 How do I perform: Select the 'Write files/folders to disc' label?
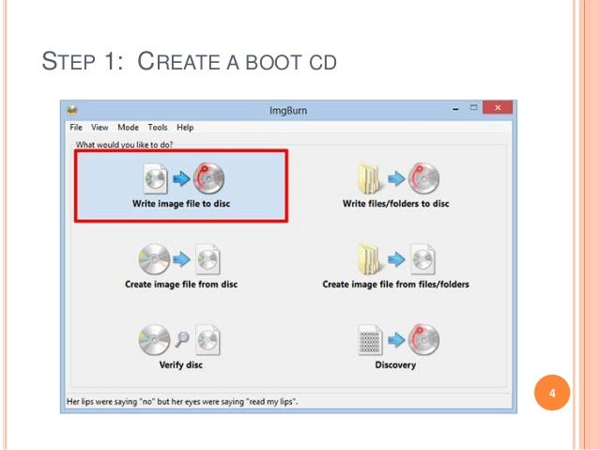(396, 204)
